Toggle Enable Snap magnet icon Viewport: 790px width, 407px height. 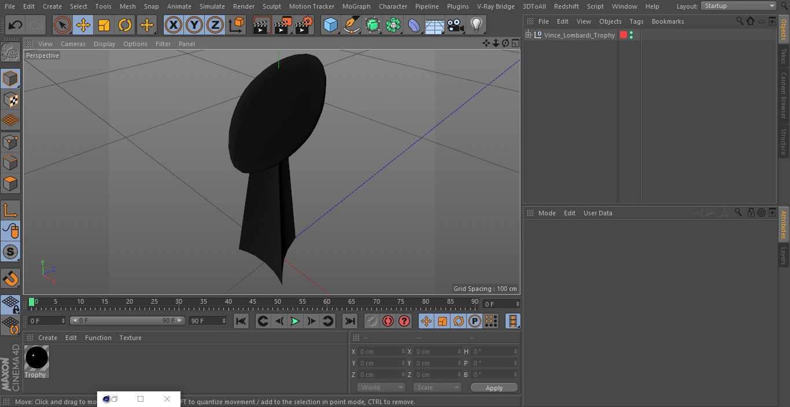(x=10, y=279)
